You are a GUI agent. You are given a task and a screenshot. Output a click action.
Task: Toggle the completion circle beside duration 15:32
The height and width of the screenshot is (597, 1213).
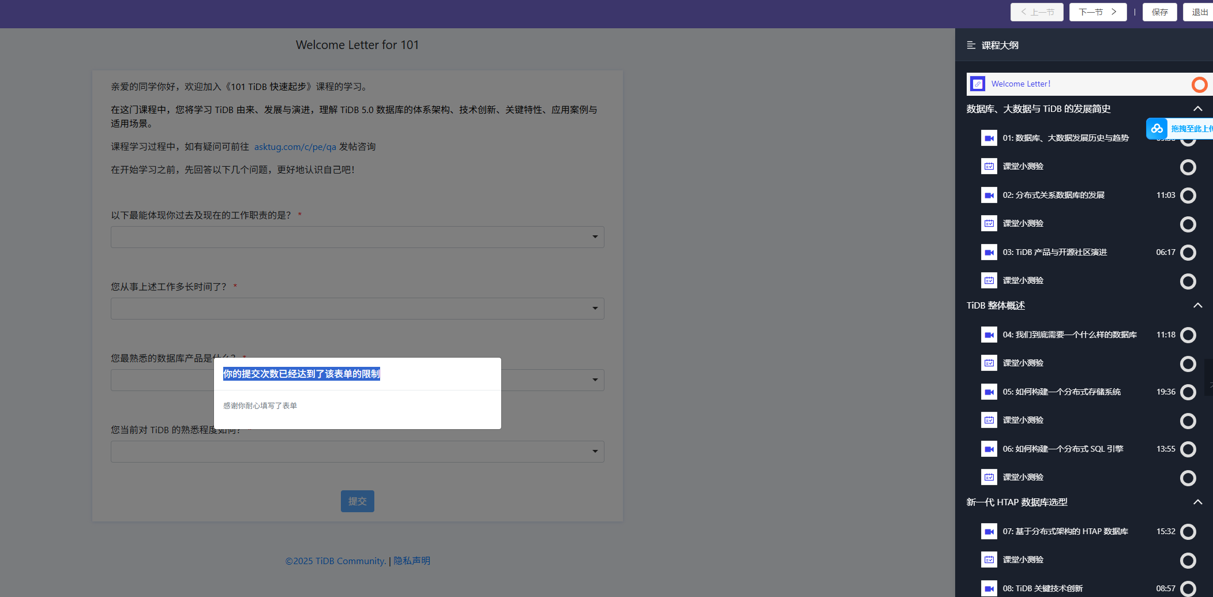(x=1188, y=532)
